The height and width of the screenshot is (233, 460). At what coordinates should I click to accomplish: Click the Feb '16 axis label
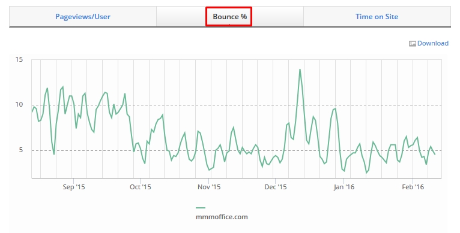(x=413, y=187)
